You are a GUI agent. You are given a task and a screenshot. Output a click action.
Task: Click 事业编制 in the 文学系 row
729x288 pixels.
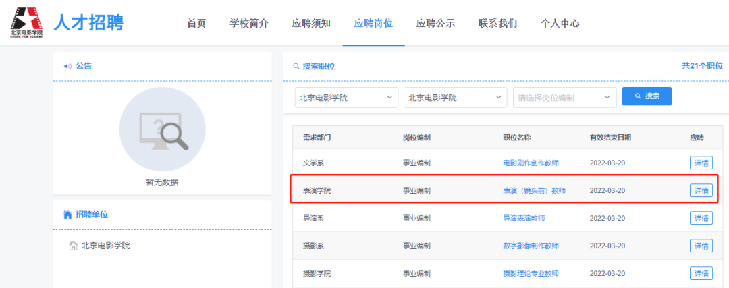[x=416, y=163]
